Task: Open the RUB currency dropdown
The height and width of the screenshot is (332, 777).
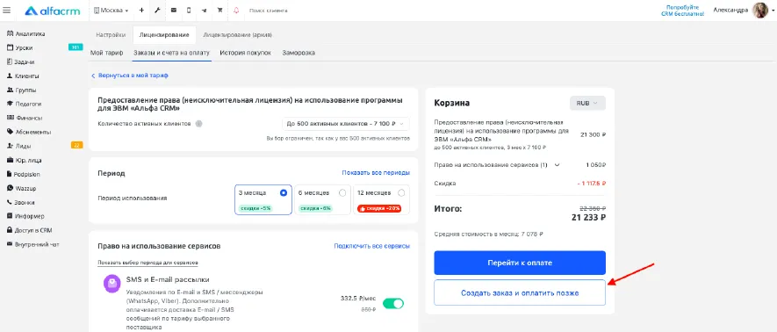Action: 587,103
